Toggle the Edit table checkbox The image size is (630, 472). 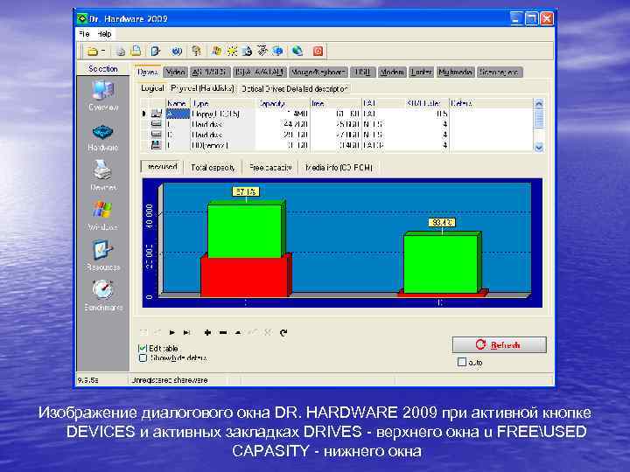(143, 348)
